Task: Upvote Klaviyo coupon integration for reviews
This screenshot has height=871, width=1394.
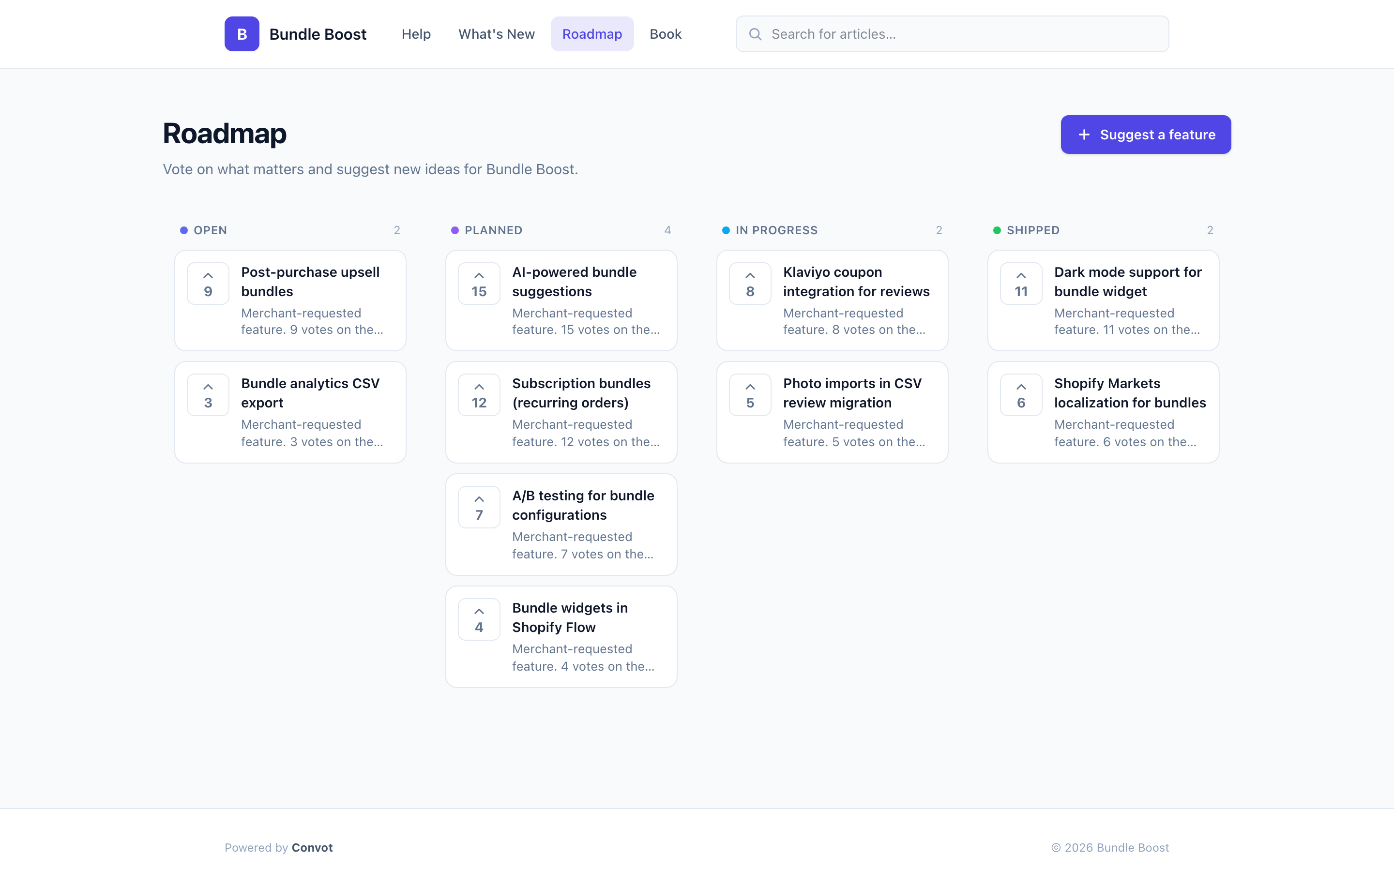Action: (x=750, y=284)
